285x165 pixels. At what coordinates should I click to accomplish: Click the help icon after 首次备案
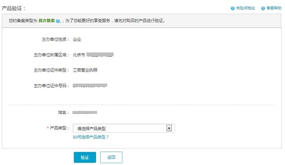[58, 21]
